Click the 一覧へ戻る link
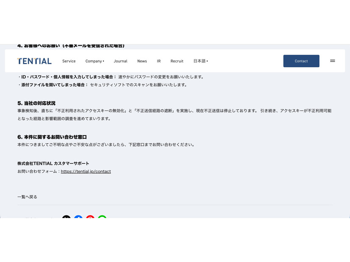The width and height of the screenshot is (350, 262). tap(27, 197)
